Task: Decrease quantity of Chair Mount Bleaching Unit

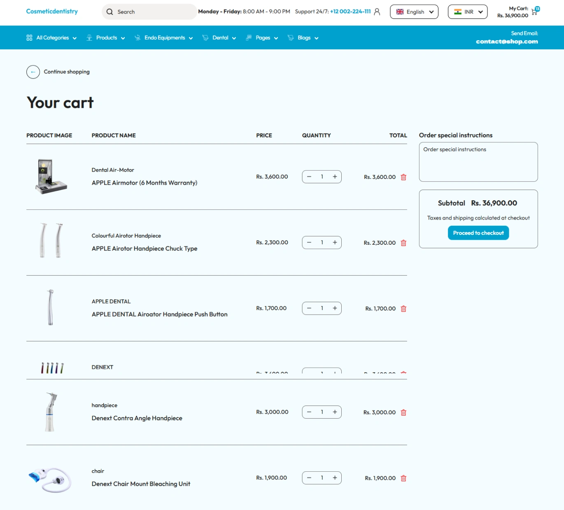Action: pyautogui.click(x=309, y=478)
